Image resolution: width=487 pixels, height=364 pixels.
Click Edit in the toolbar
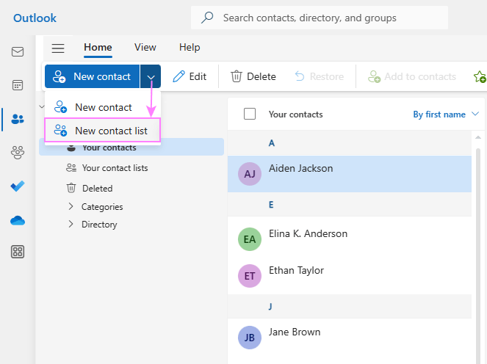(190, 76)
